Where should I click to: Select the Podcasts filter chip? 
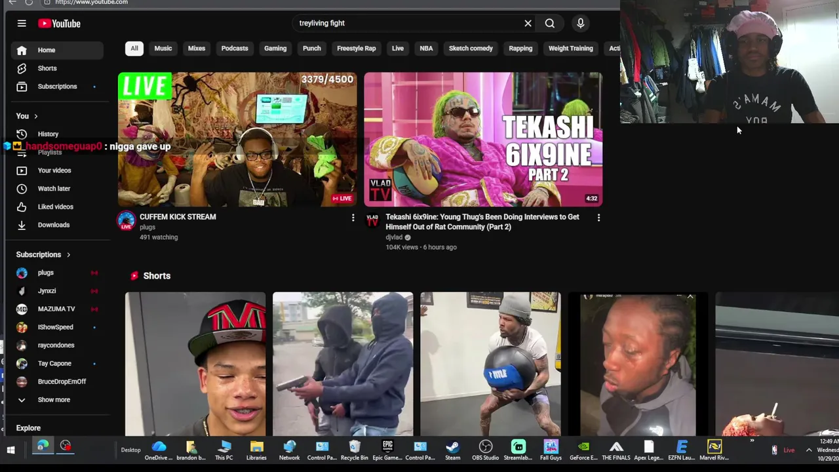tap(235, 49)
